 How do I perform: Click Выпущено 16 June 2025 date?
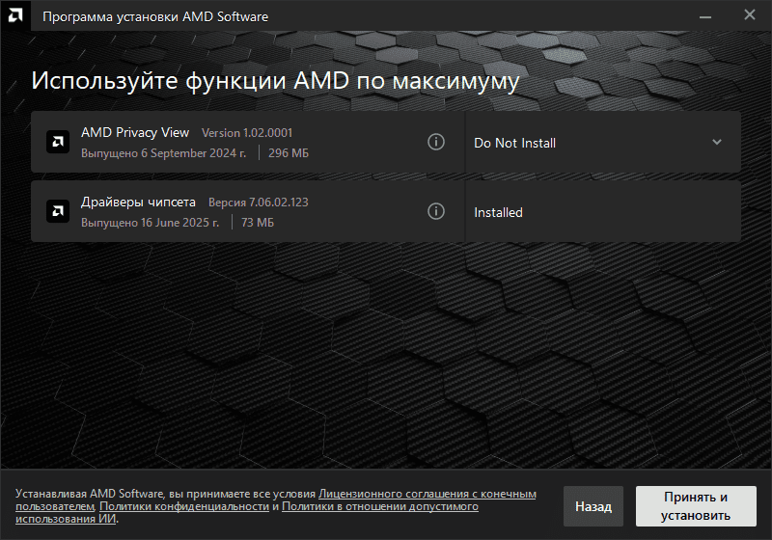151,223
